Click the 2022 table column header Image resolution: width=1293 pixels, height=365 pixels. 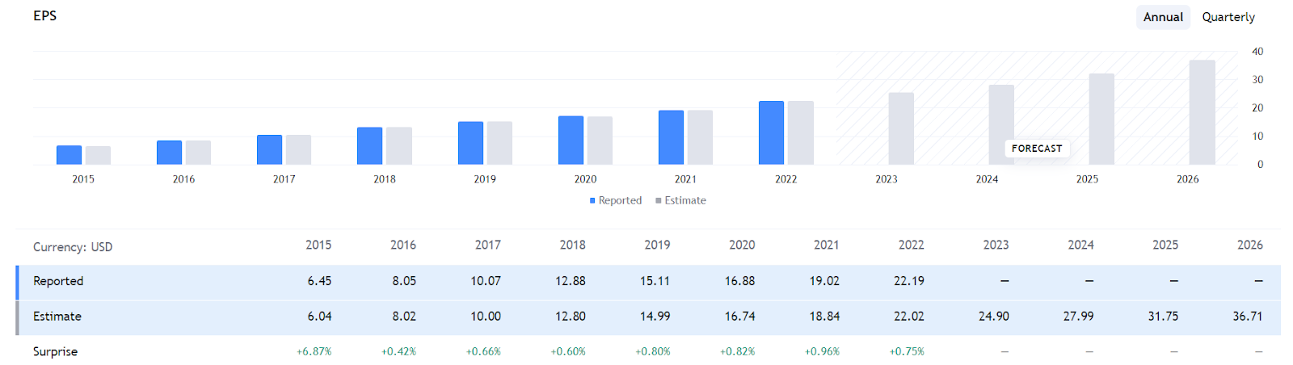pyautogui.click(x=911, y=245)
